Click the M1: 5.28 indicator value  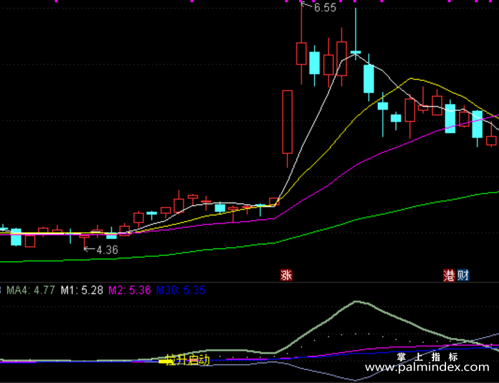tap(82, 290)
